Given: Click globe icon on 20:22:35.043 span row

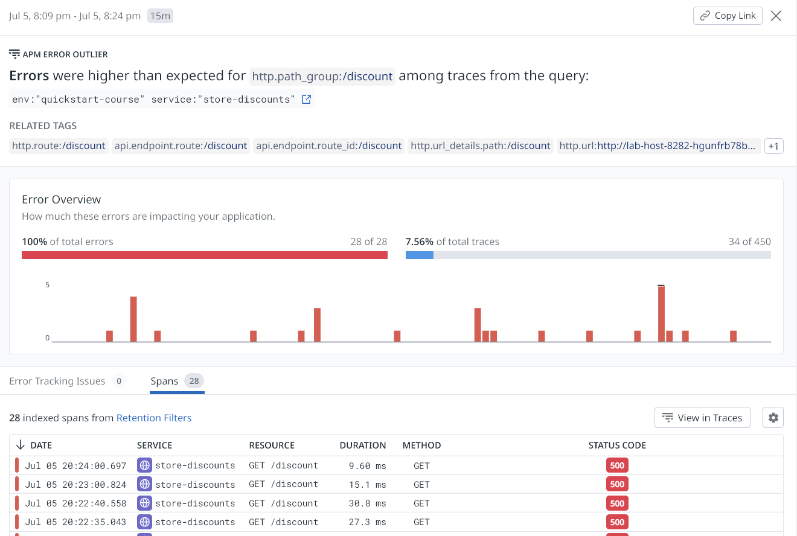Looking at the screenshot, I should pyautogui.click(x=144, y=522).
